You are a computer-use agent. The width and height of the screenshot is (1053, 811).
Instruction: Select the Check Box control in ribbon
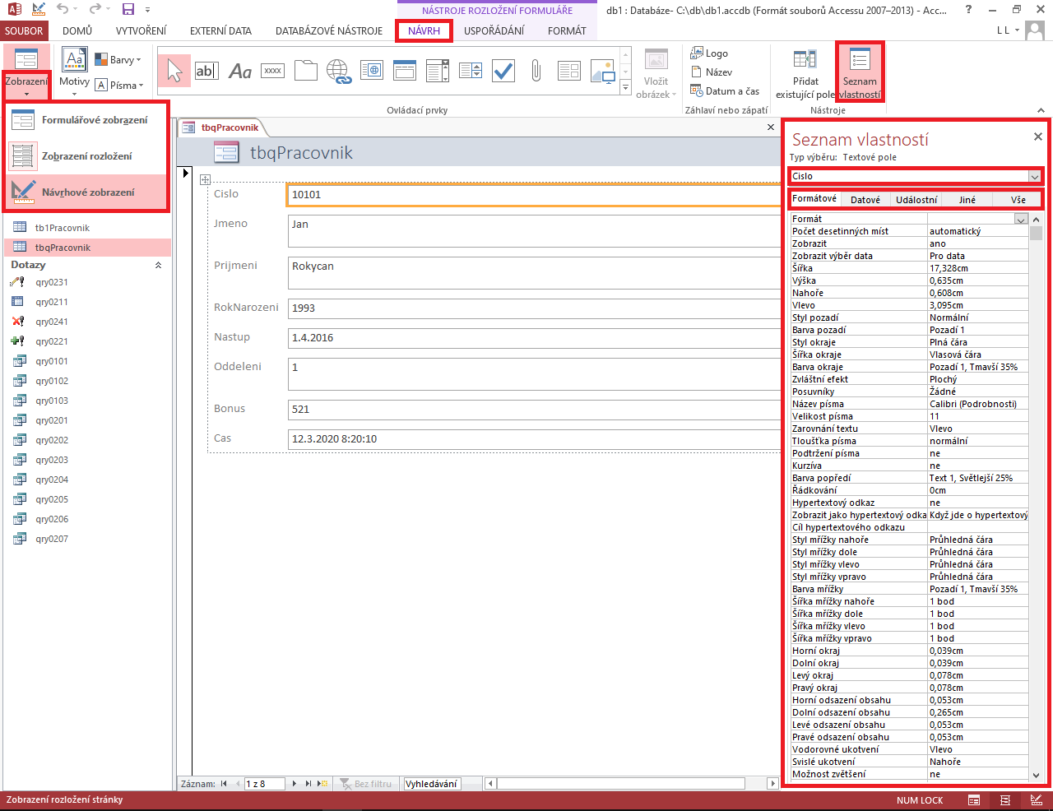pyautogui.click(x=503, y=72)
